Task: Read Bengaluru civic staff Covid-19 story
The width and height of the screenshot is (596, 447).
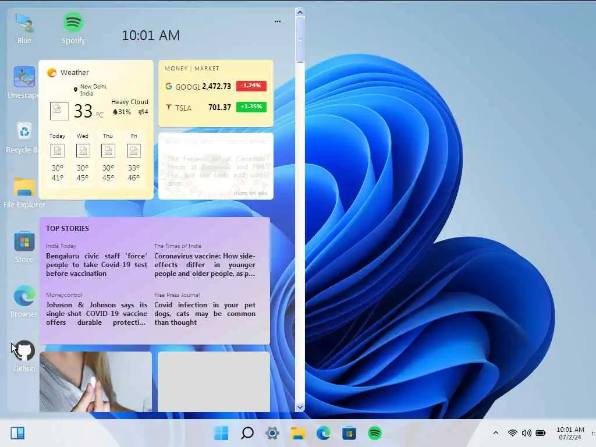Action: tap(97, 265)
